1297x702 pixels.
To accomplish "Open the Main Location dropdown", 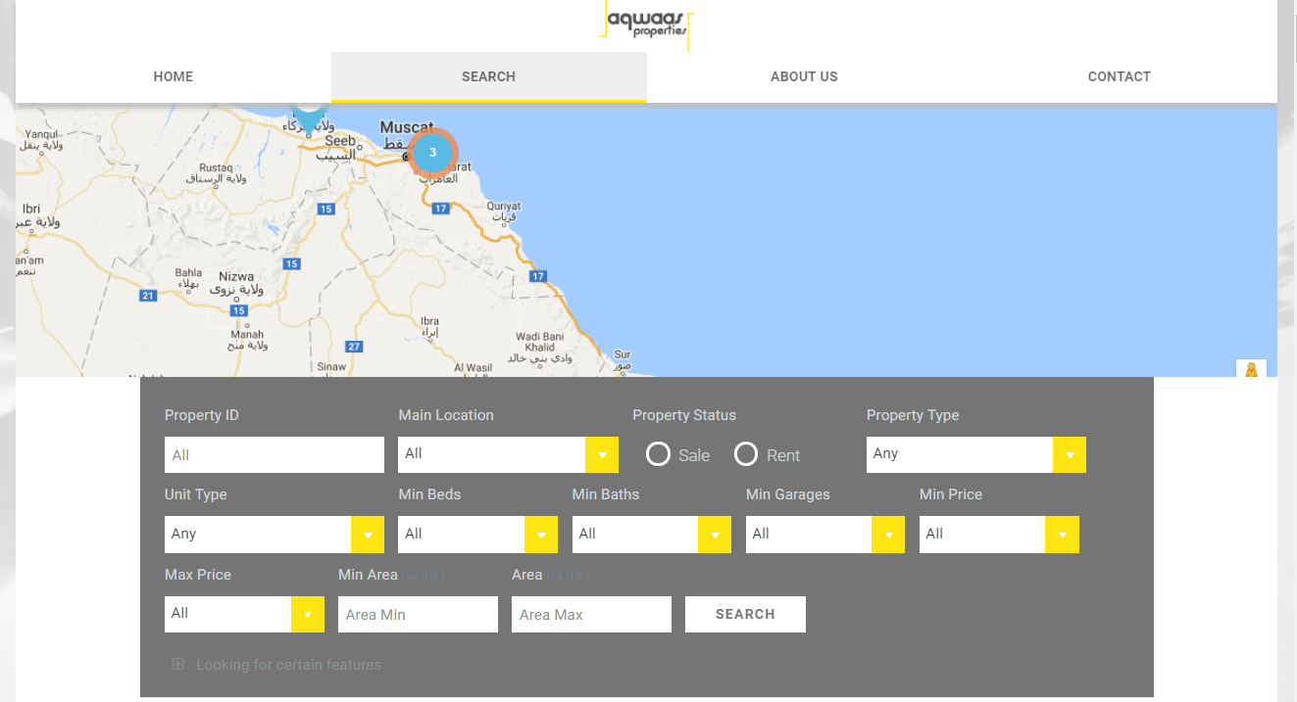I will click(x=508, y=454).
